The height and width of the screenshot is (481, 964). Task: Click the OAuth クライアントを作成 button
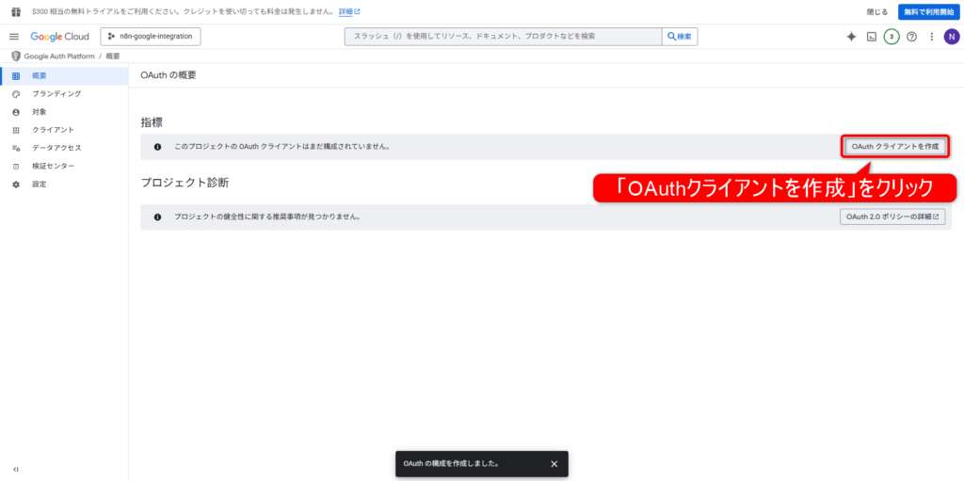tap(894, 147)
